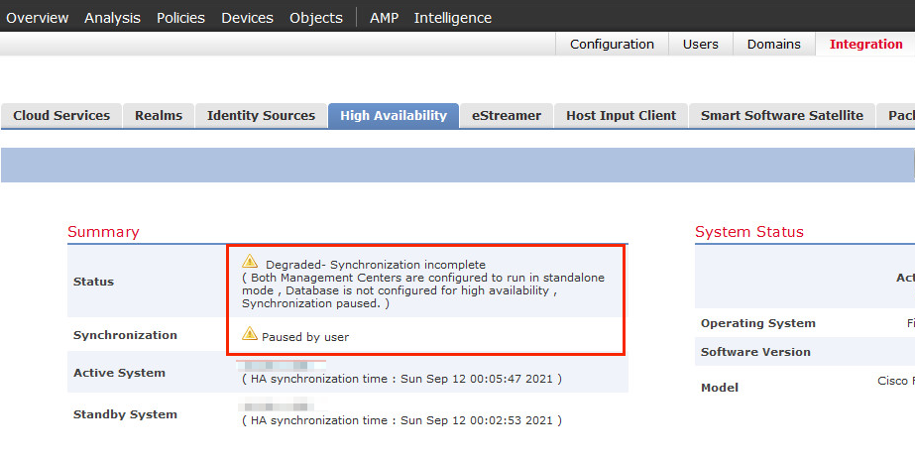Switch to Cloud Services tab

click(61, 115)
